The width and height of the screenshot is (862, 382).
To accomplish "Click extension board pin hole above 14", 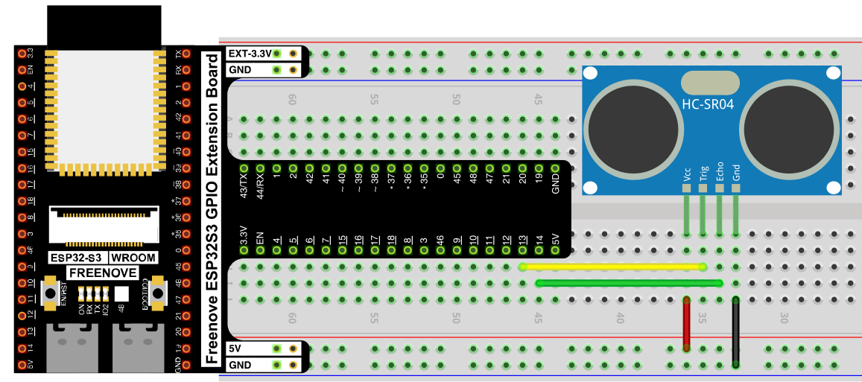I will [x=539, y=251].
